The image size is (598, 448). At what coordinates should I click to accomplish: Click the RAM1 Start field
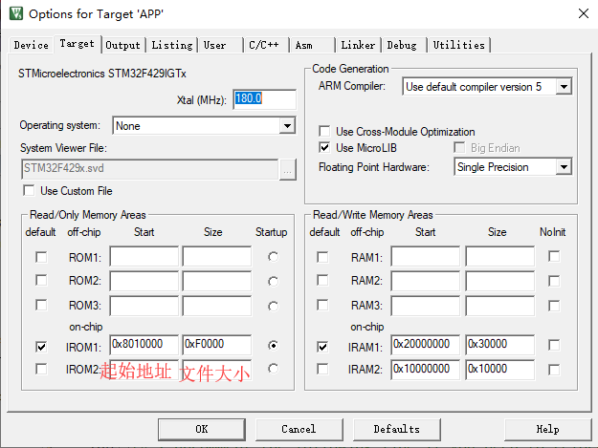425,256
